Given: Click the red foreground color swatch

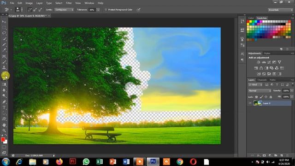Looking at the screenshot, I should (x=3, y=139).
